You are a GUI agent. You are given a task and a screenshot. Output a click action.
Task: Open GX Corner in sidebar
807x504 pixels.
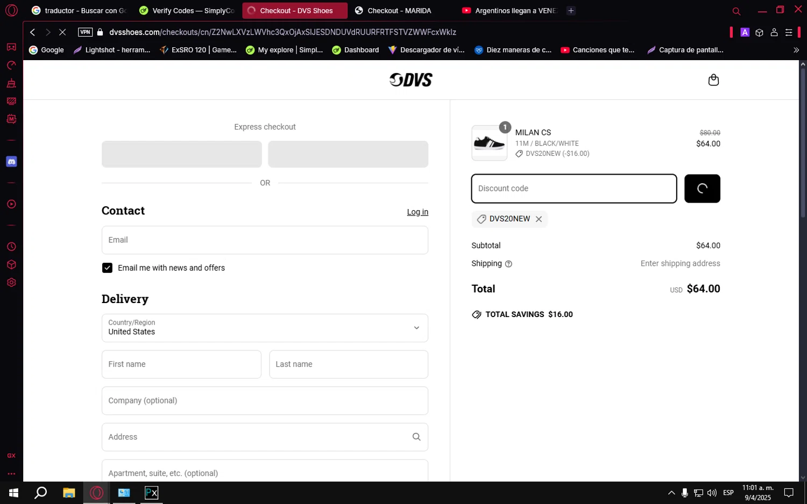coord(11,456)
